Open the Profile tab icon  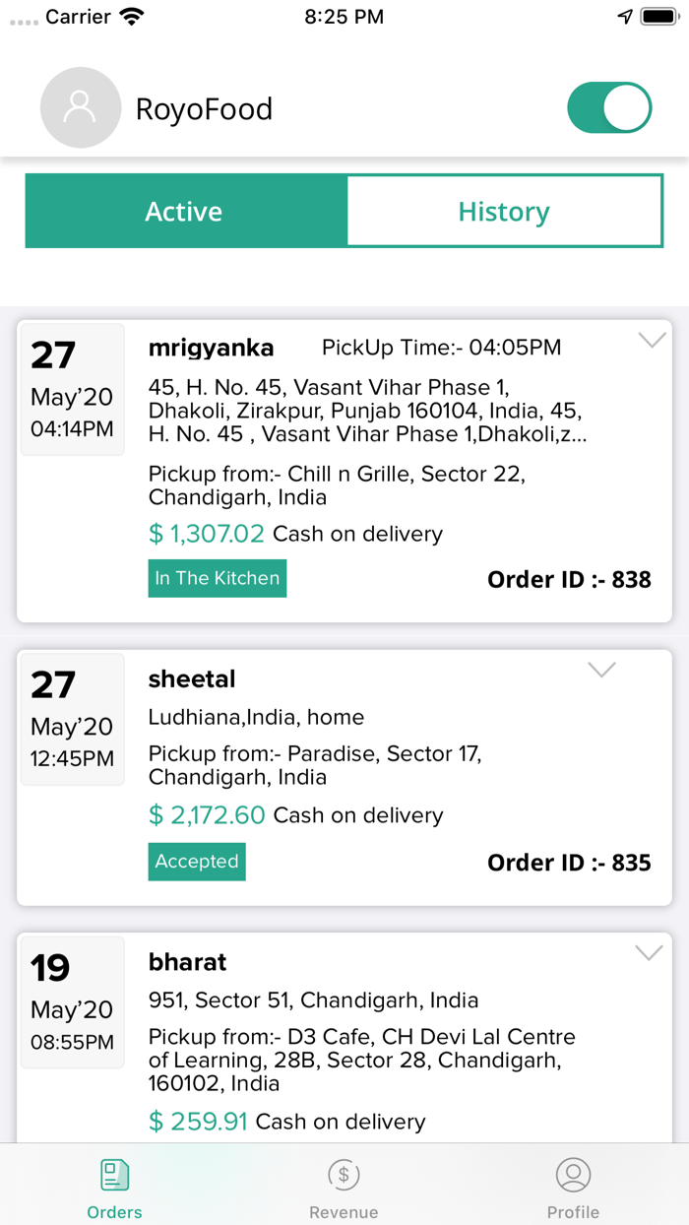point(573,1175)
